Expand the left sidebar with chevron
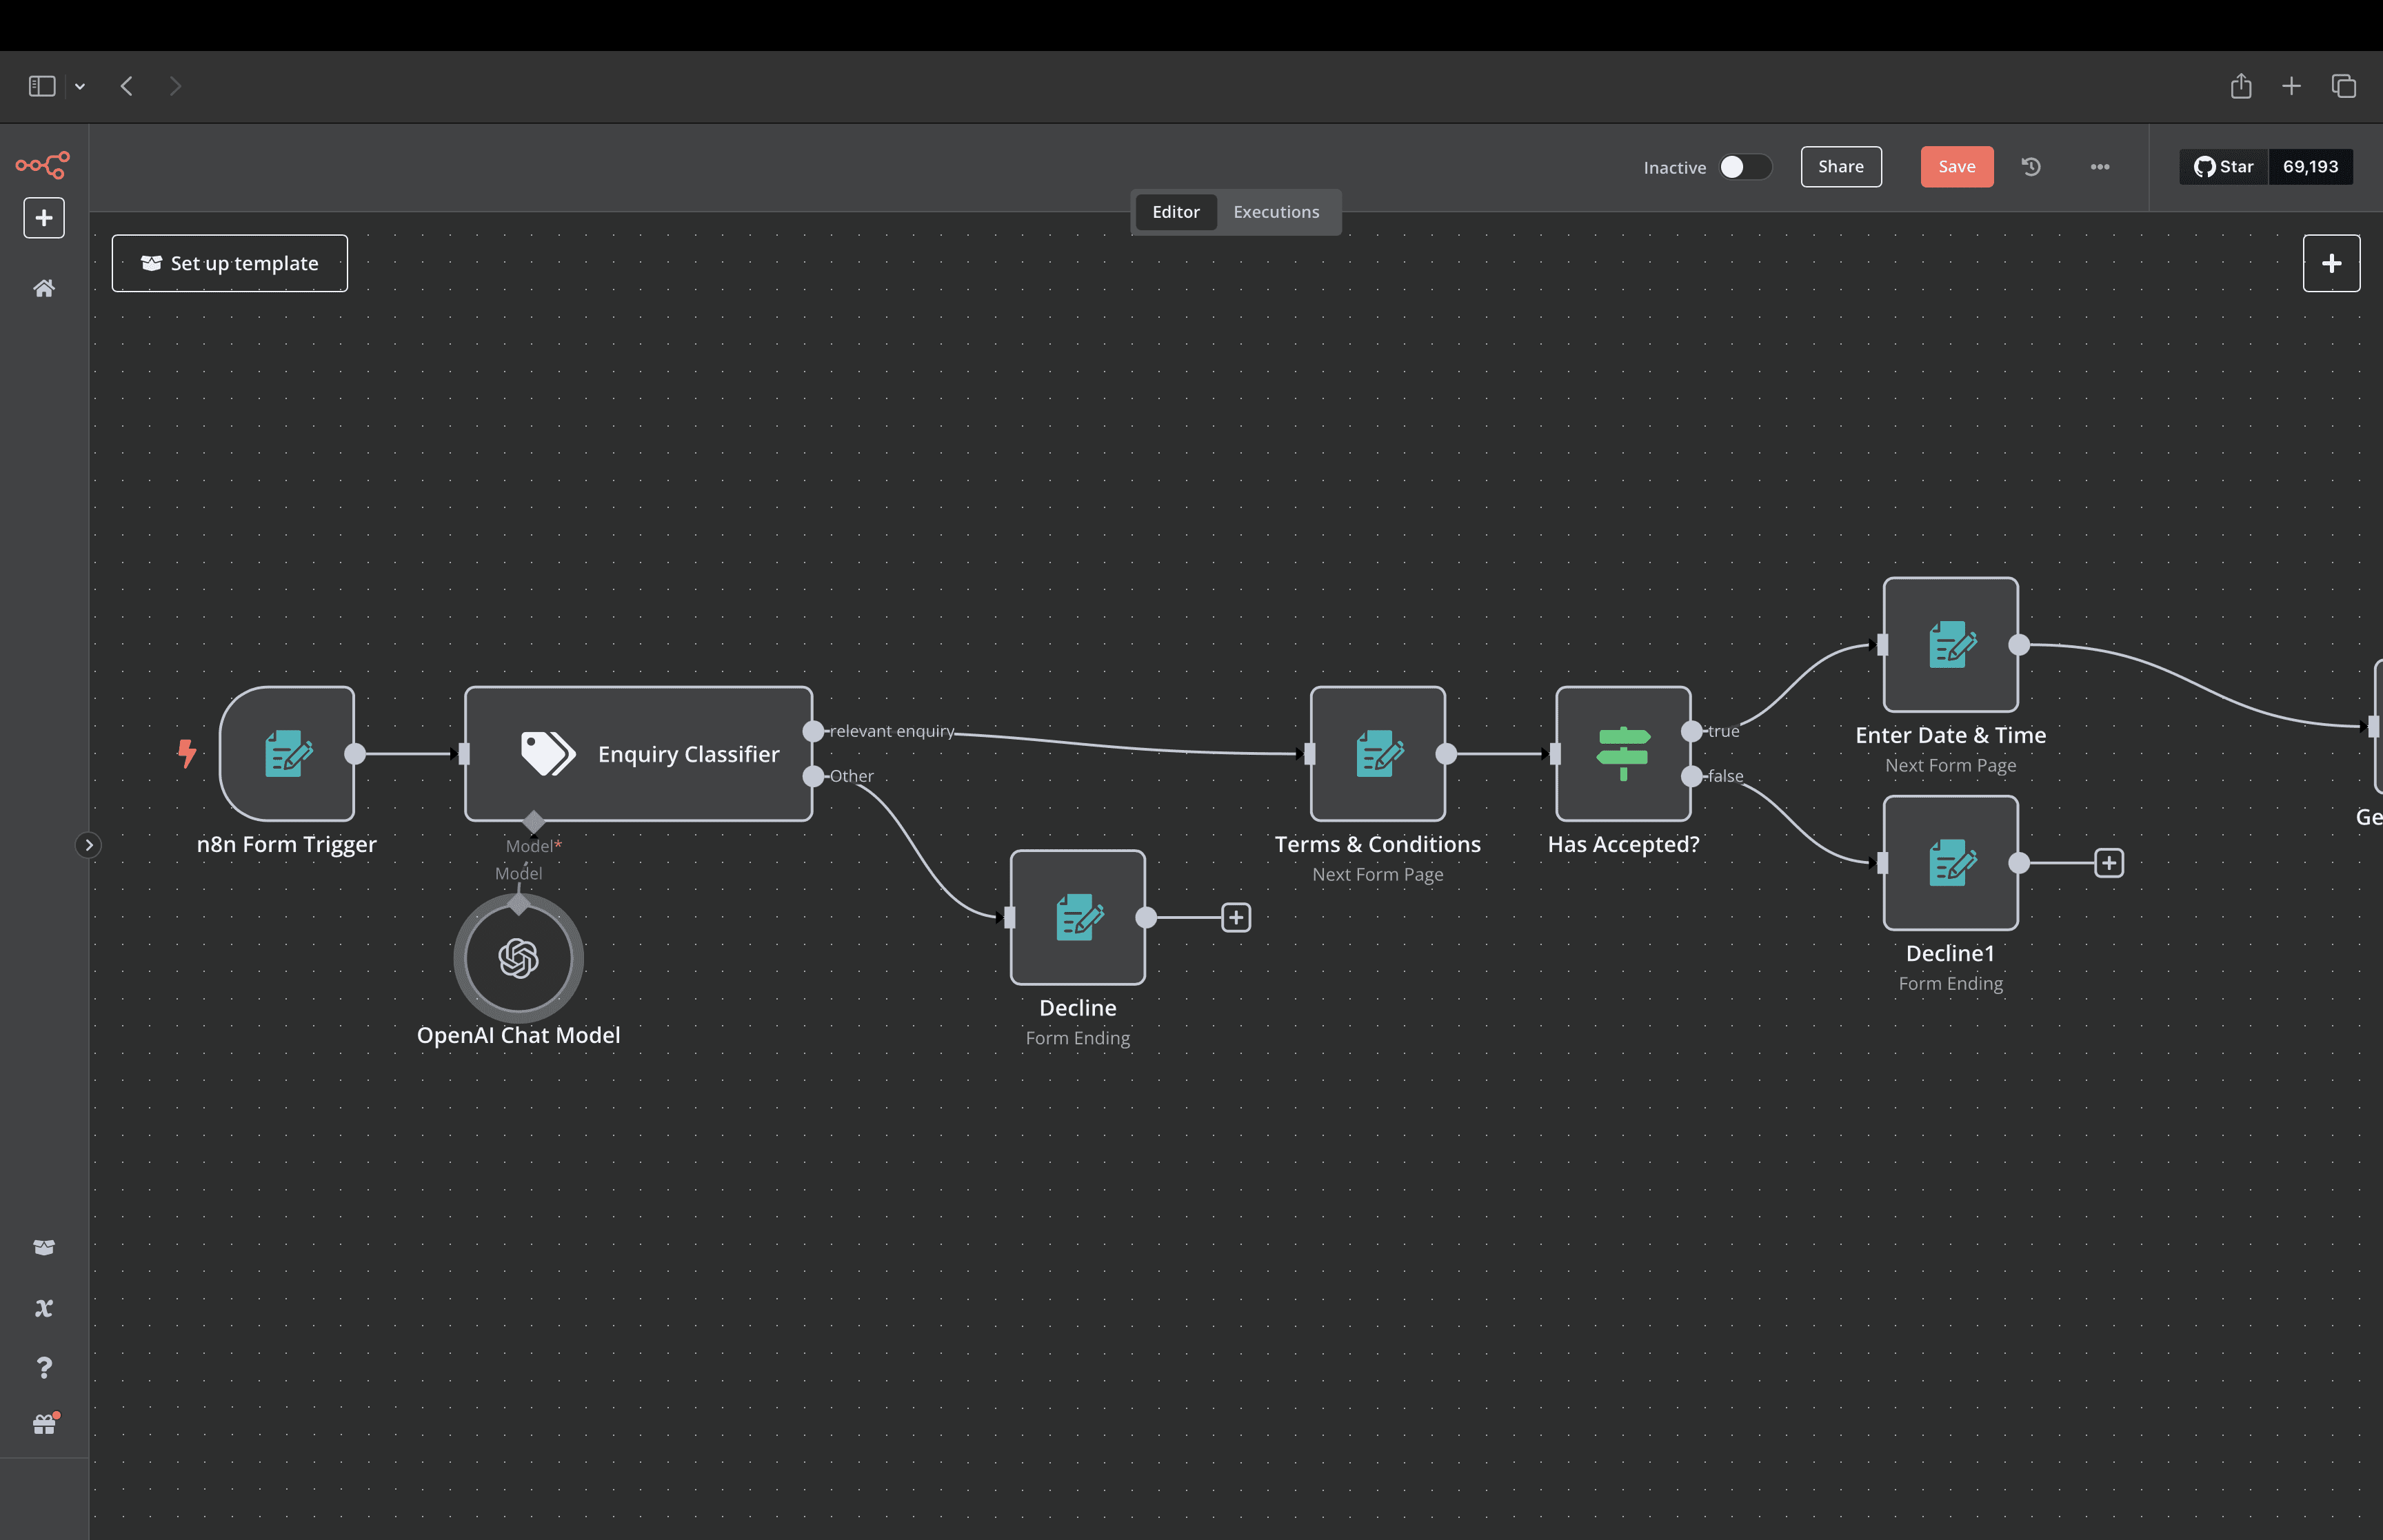The image size is (2383, 1540). (88, 845)
